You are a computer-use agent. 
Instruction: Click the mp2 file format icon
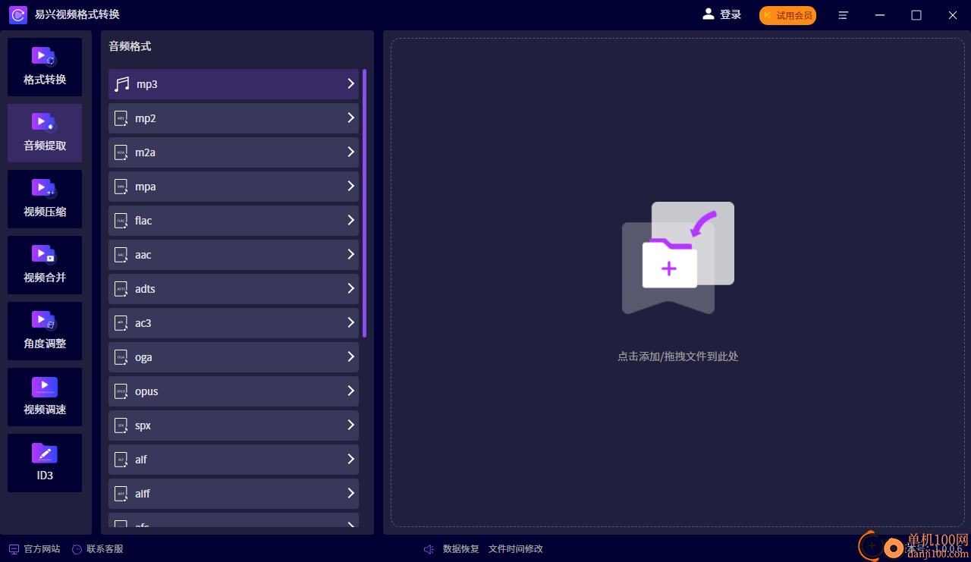[x=121, y=118]
